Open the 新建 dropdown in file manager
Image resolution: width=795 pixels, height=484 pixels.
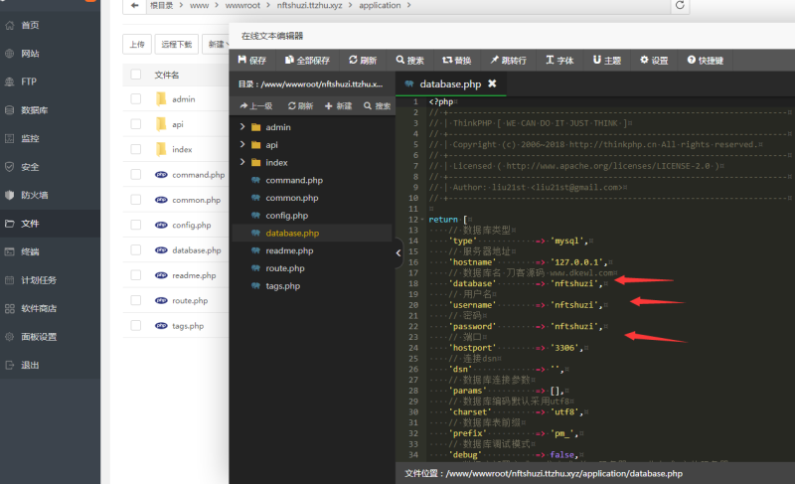click(216, 44)
